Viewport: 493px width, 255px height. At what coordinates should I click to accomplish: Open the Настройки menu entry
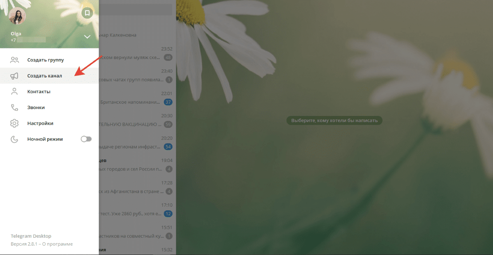pyautogui.click(x=40, y=123)
